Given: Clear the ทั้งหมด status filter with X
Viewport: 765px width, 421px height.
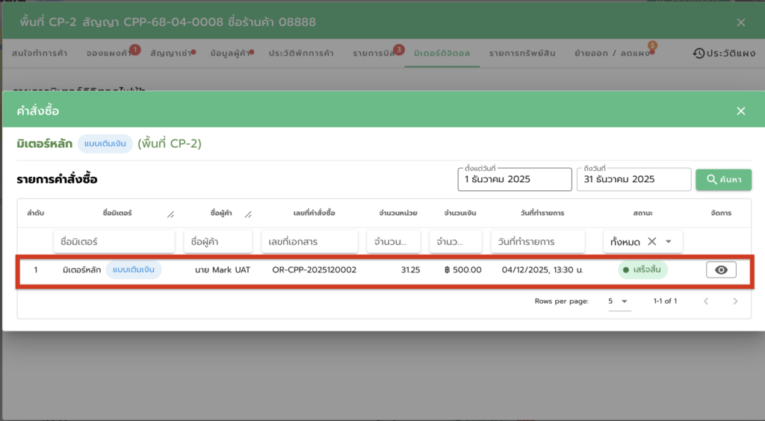Looking at the screenshot, I should 651,242.
